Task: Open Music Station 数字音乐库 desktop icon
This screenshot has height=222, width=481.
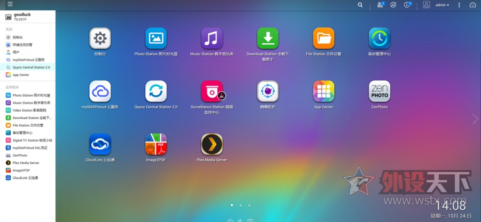Action: (x=212, y=38)
